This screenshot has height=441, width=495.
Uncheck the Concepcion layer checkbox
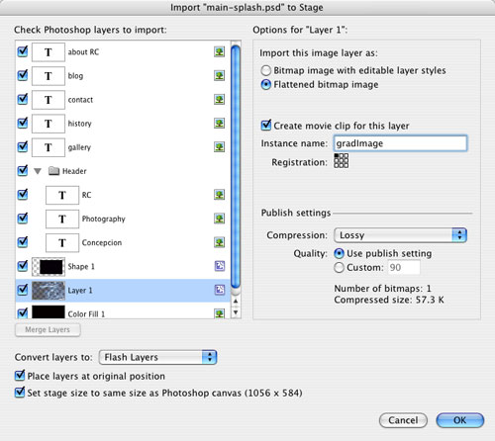click(23, 241)
